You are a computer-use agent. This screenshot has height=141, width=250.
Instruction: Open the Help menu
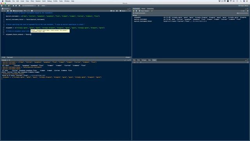point(73,1)
